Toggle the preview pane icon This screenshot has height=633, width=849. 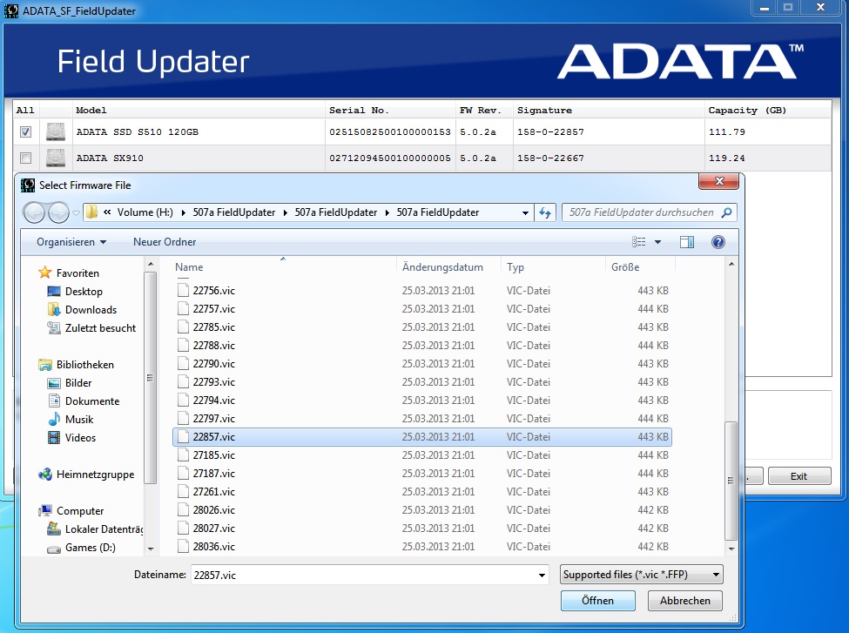(687, 242)
